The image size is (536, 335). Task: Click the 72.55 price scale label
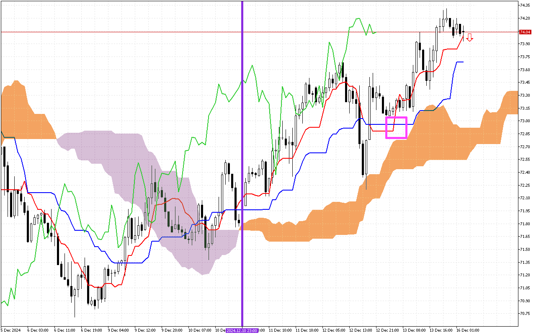pos(525,160)
